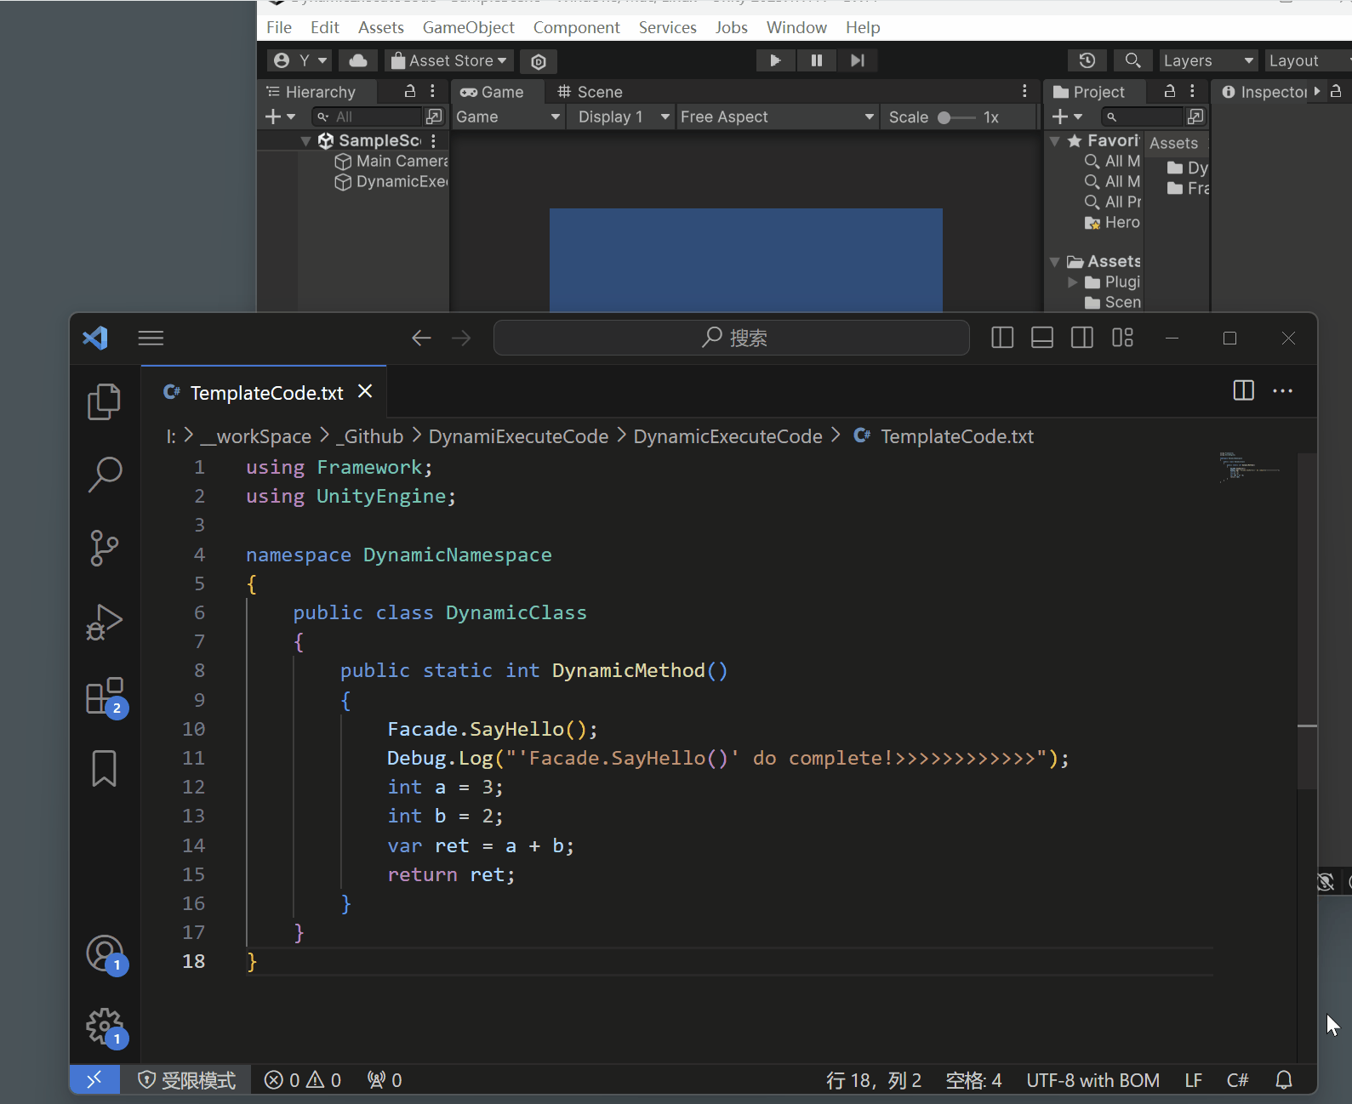Viewport: 1352px width, 1104px height.
Task: Adjust the Game view Scale slider
Action: pos(956,117)
